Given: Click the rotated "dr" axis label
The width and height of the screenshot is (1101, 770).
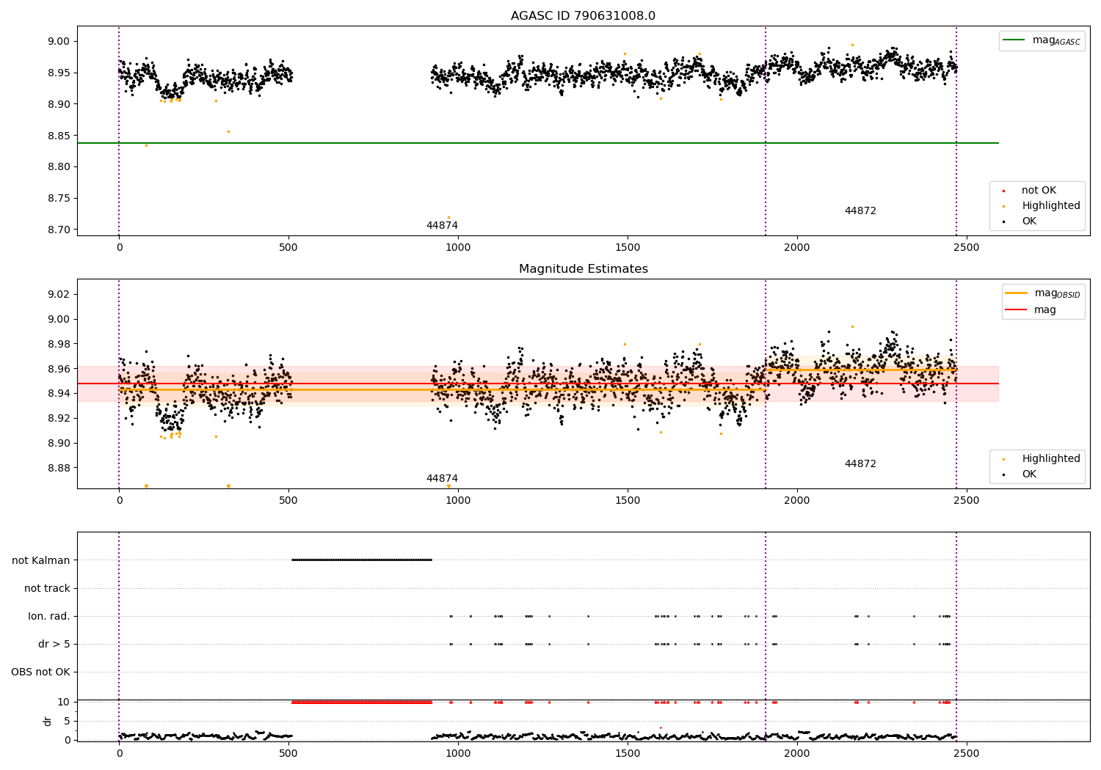Looking at the screenshot, I should coord(48,721).
